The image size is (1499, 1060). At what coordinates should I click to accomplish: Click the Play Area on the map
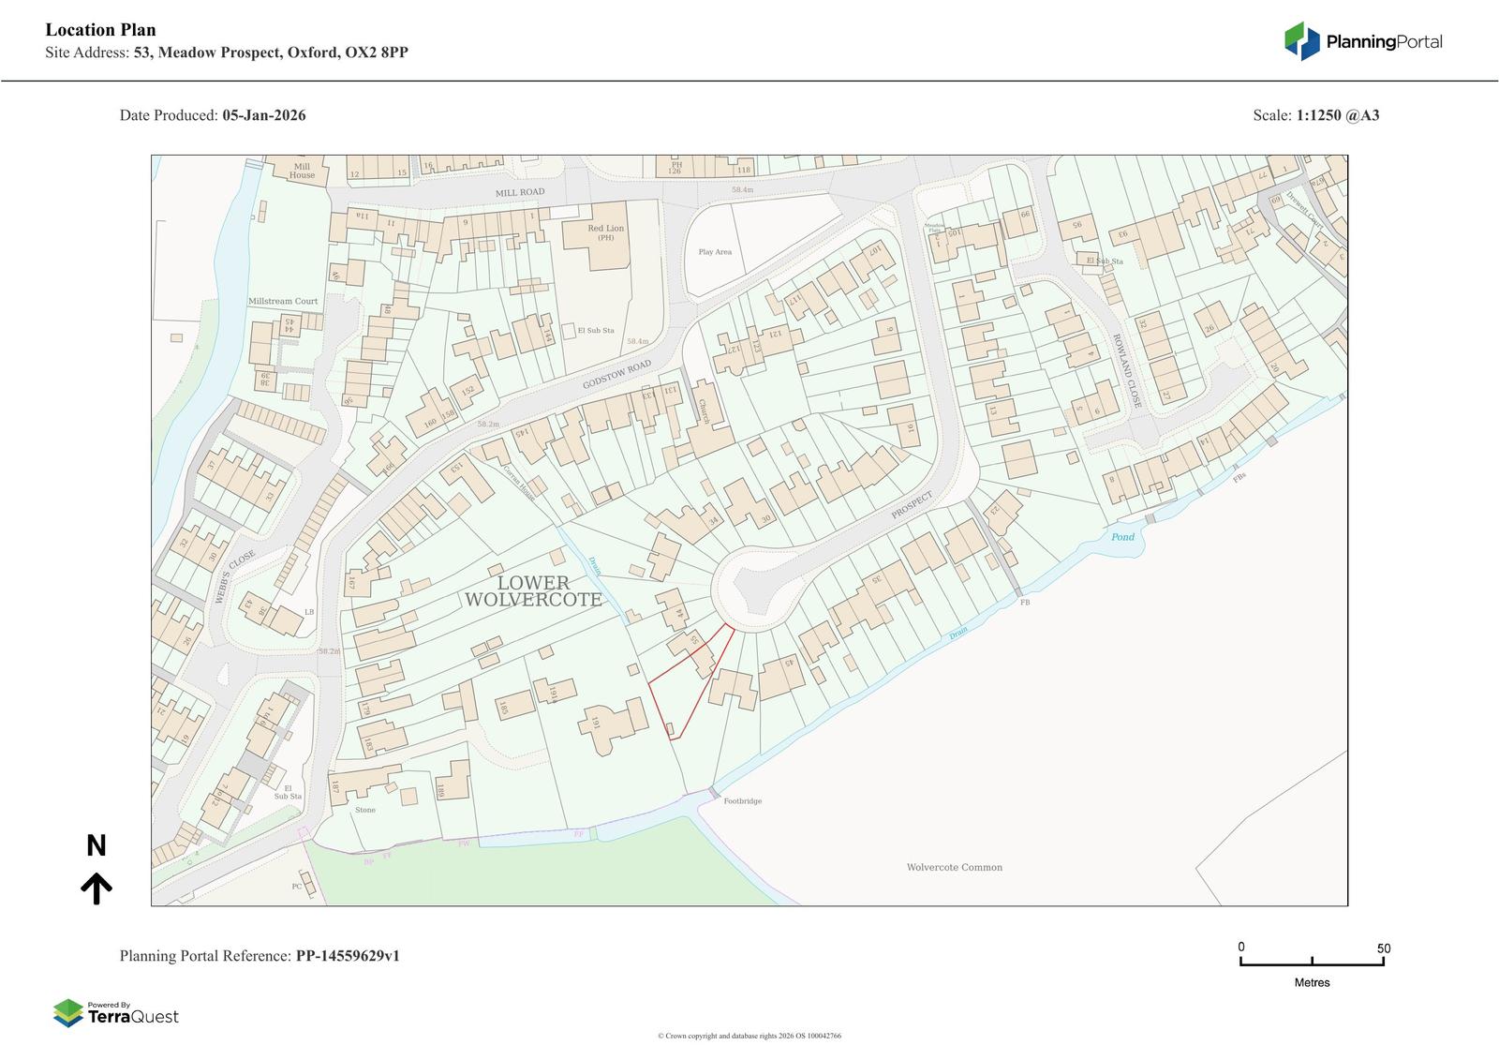tap(715, 252)
